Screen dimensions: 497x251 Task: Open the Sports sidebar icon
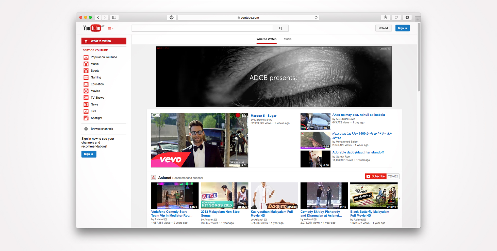86,71
